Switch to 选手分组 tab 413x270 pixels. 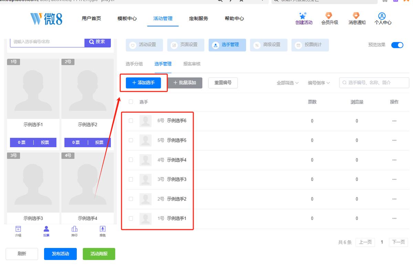pos(134,64)
